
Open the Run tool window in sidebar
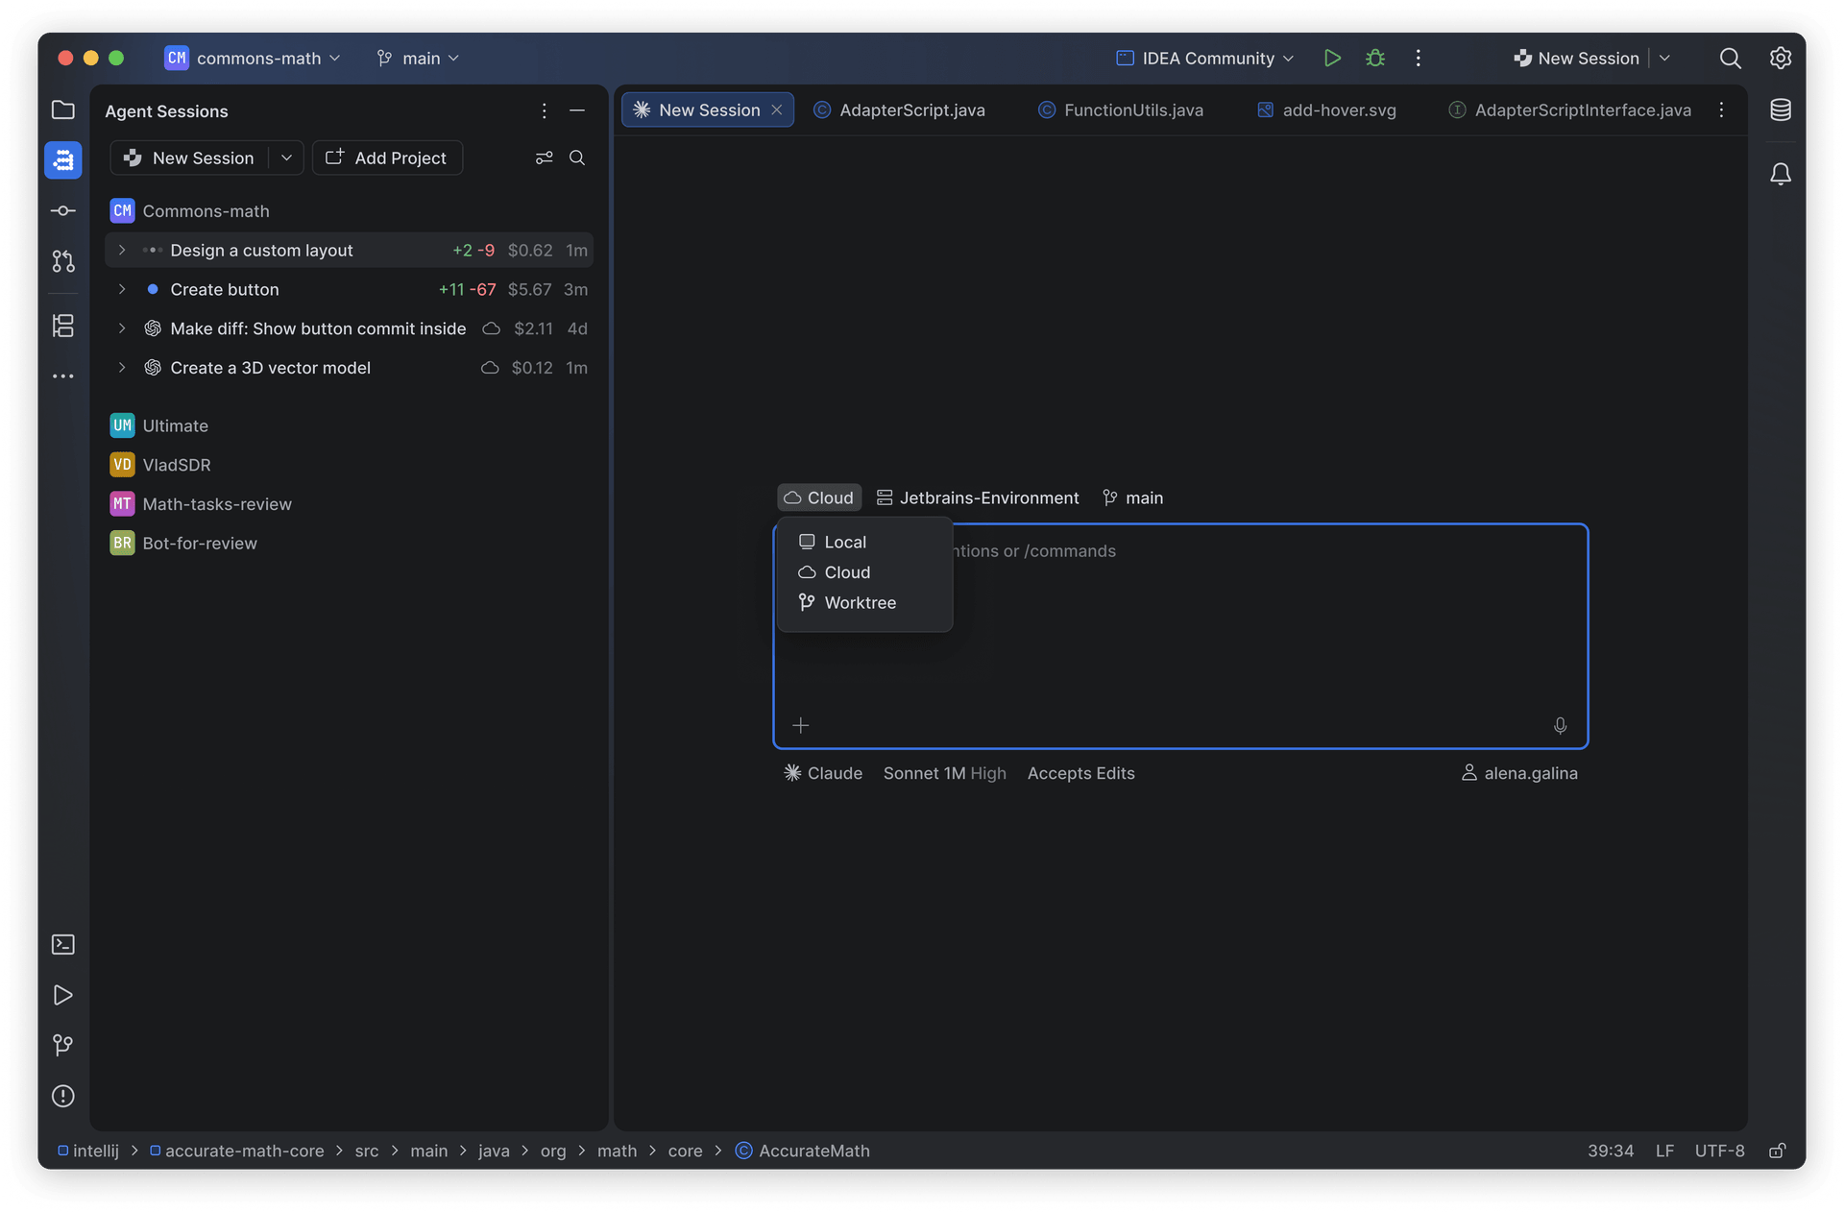click(x=62, y=995)
